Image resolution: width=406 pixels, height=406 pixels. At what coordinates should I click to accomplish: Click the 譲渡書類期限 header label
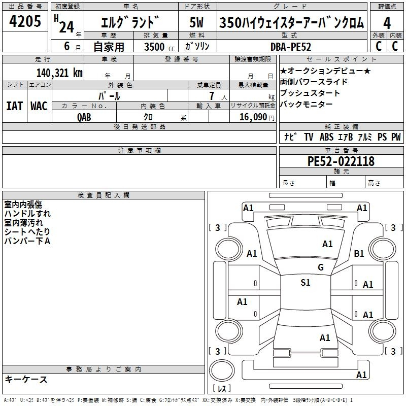253,59
